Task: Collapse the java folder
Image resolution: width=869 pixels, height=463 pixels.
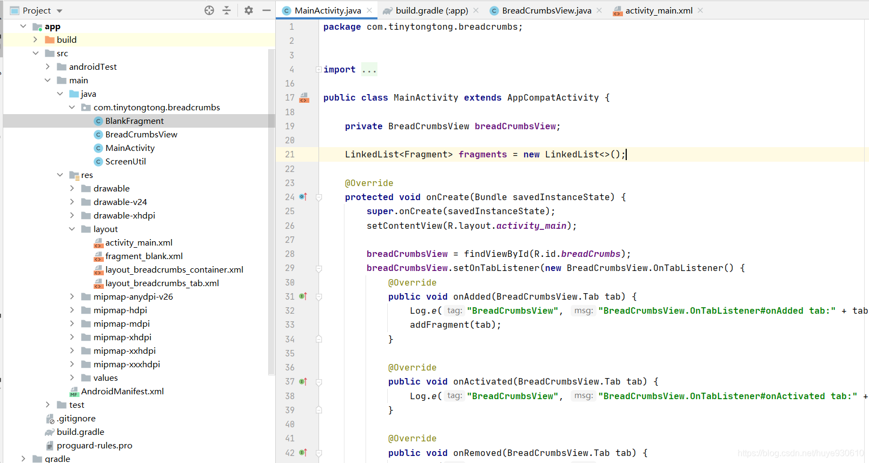Action: click(x=59, y=94)
